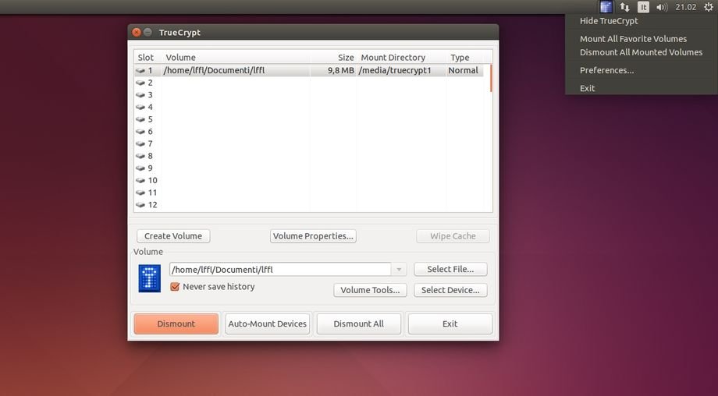Toggle the Never save history checkbox
The height and width of the screenshot is (396, 718).
[175, 287]
